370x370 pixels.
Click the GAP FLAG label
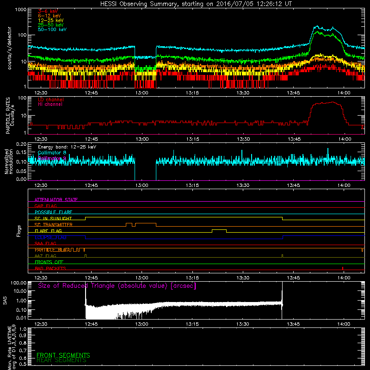[x=45, y=206]
